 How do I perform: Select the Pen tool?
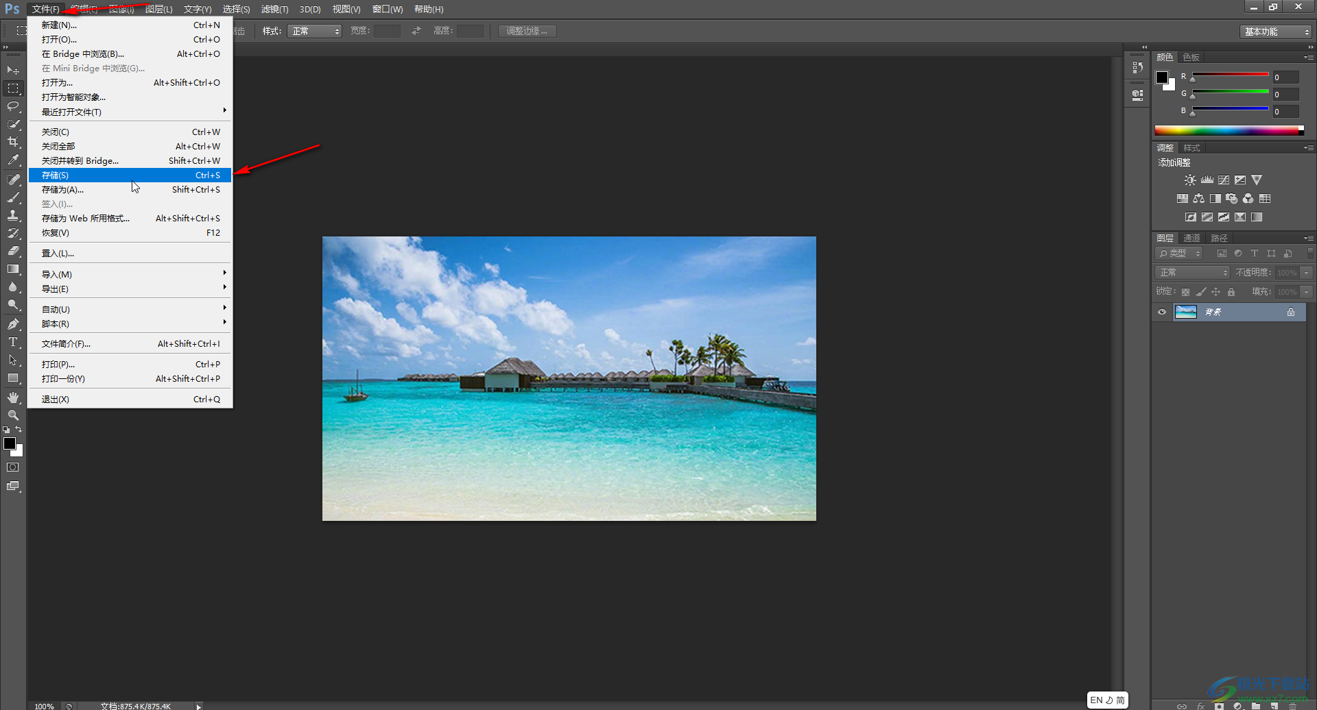pos(13,324)
